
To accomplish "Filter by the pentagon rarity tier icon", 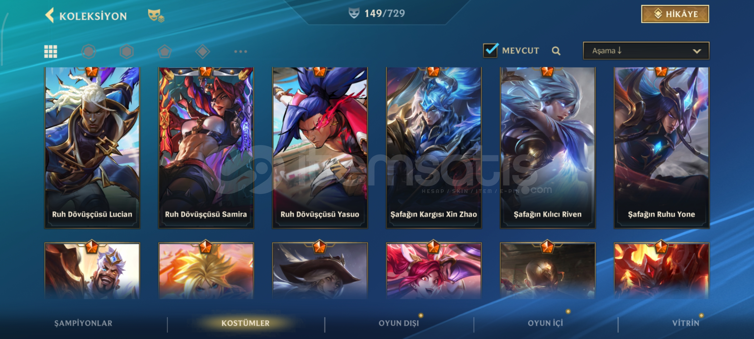I will (165, 51).
